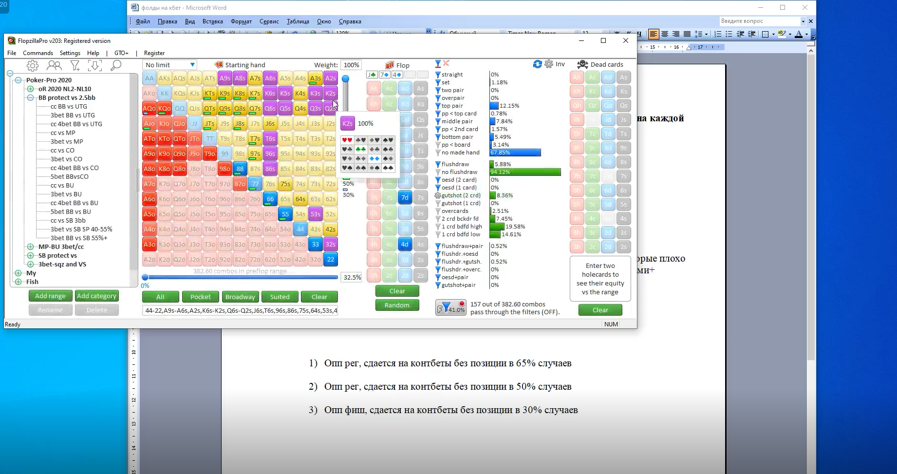Image resolution: width=897 pixels, height=474 pixels.
Task: Click right-align icon in Word toolbar
Action: pos(676,34)
